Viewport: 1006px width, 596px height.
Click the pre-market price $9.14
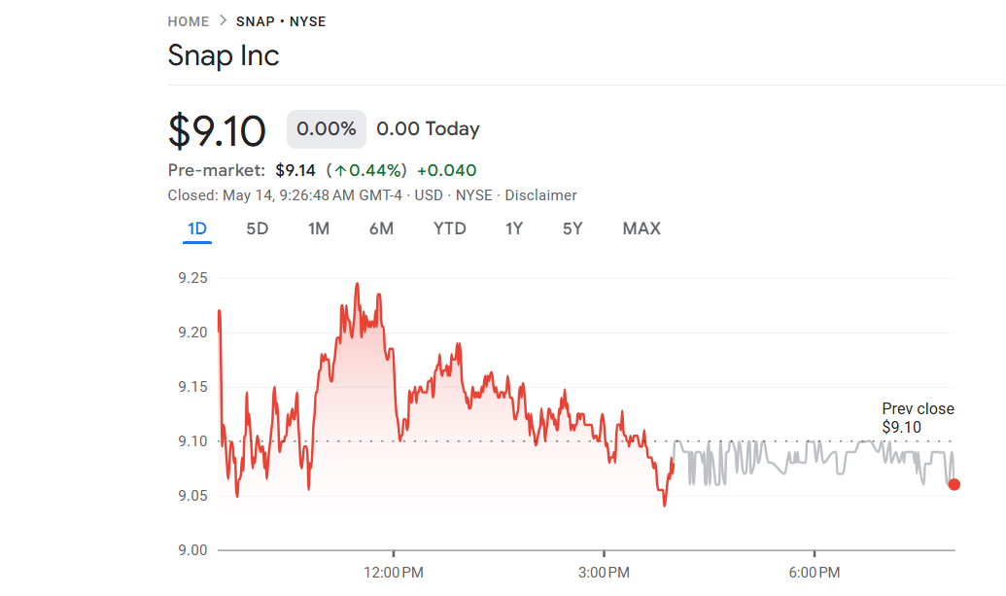click(x=295, y=171)
